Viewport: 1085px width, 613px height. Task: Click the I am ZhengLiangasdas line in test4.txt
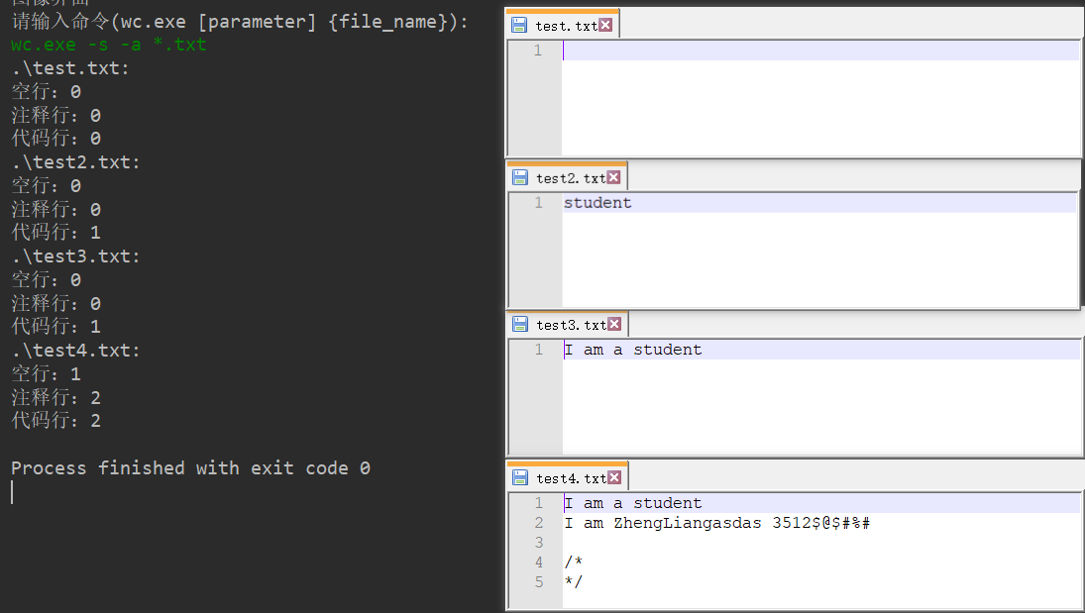(x=718, y=522)
